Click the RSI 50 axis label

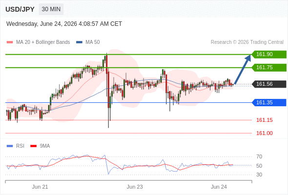[259, 166]
